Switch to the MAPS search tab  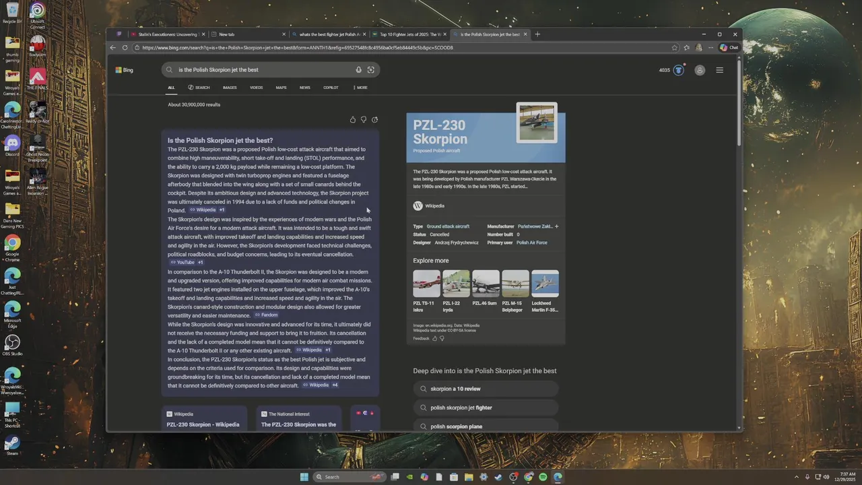[281, 88]
